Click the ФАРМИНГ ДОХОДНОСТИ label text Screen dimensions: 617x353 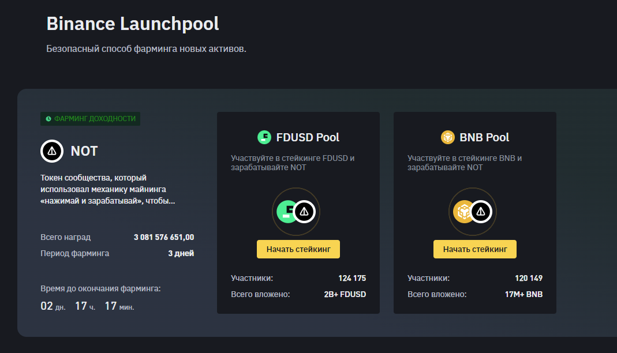(x=95, y=119)
